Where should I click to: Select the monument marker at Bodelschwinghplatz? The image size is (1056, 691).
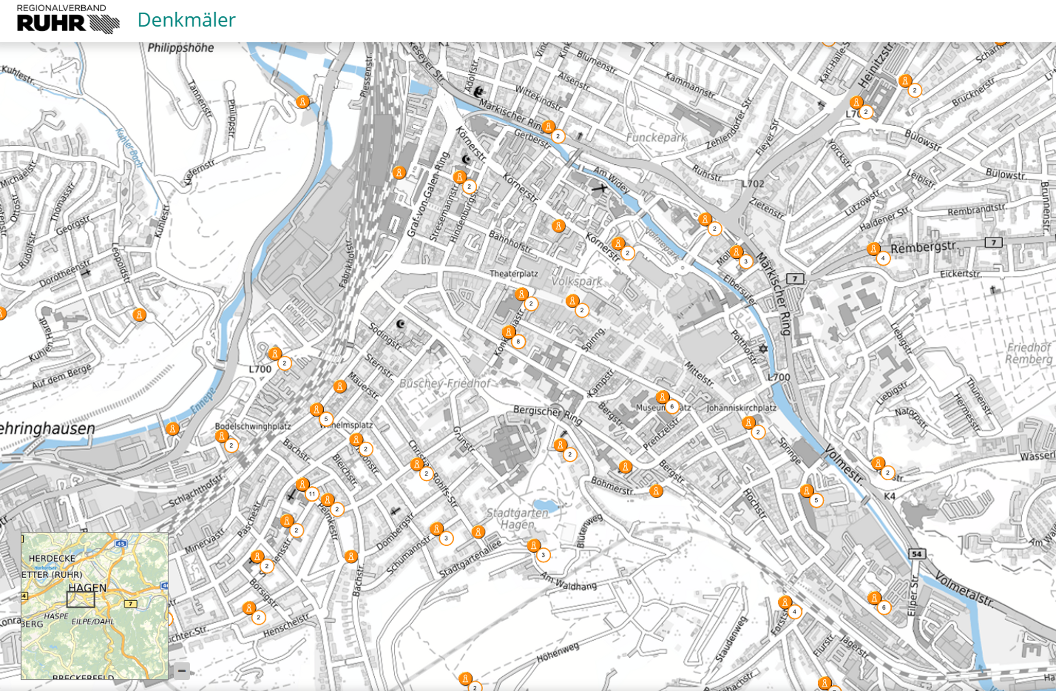point(222,436)
